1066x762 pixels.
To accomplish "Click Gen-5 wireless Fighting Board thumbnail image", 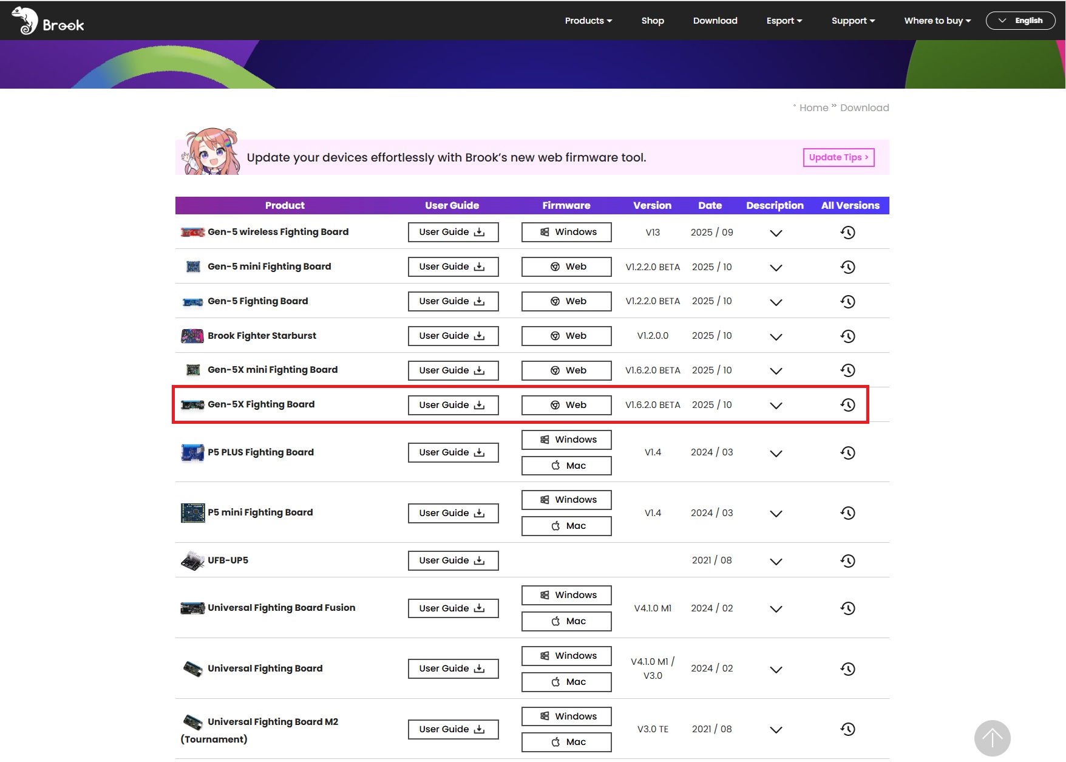I will click(x=192, y=232).
